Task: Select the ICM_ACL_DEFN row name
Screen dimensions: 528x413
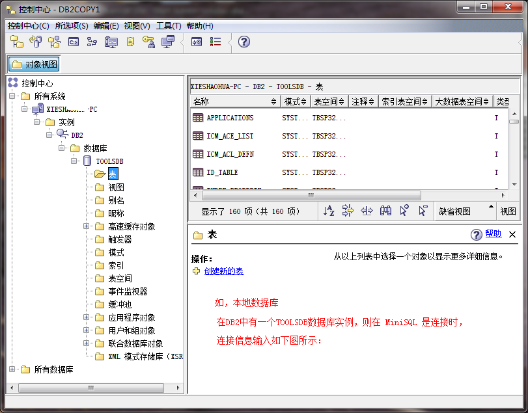Action: (230, 154)
